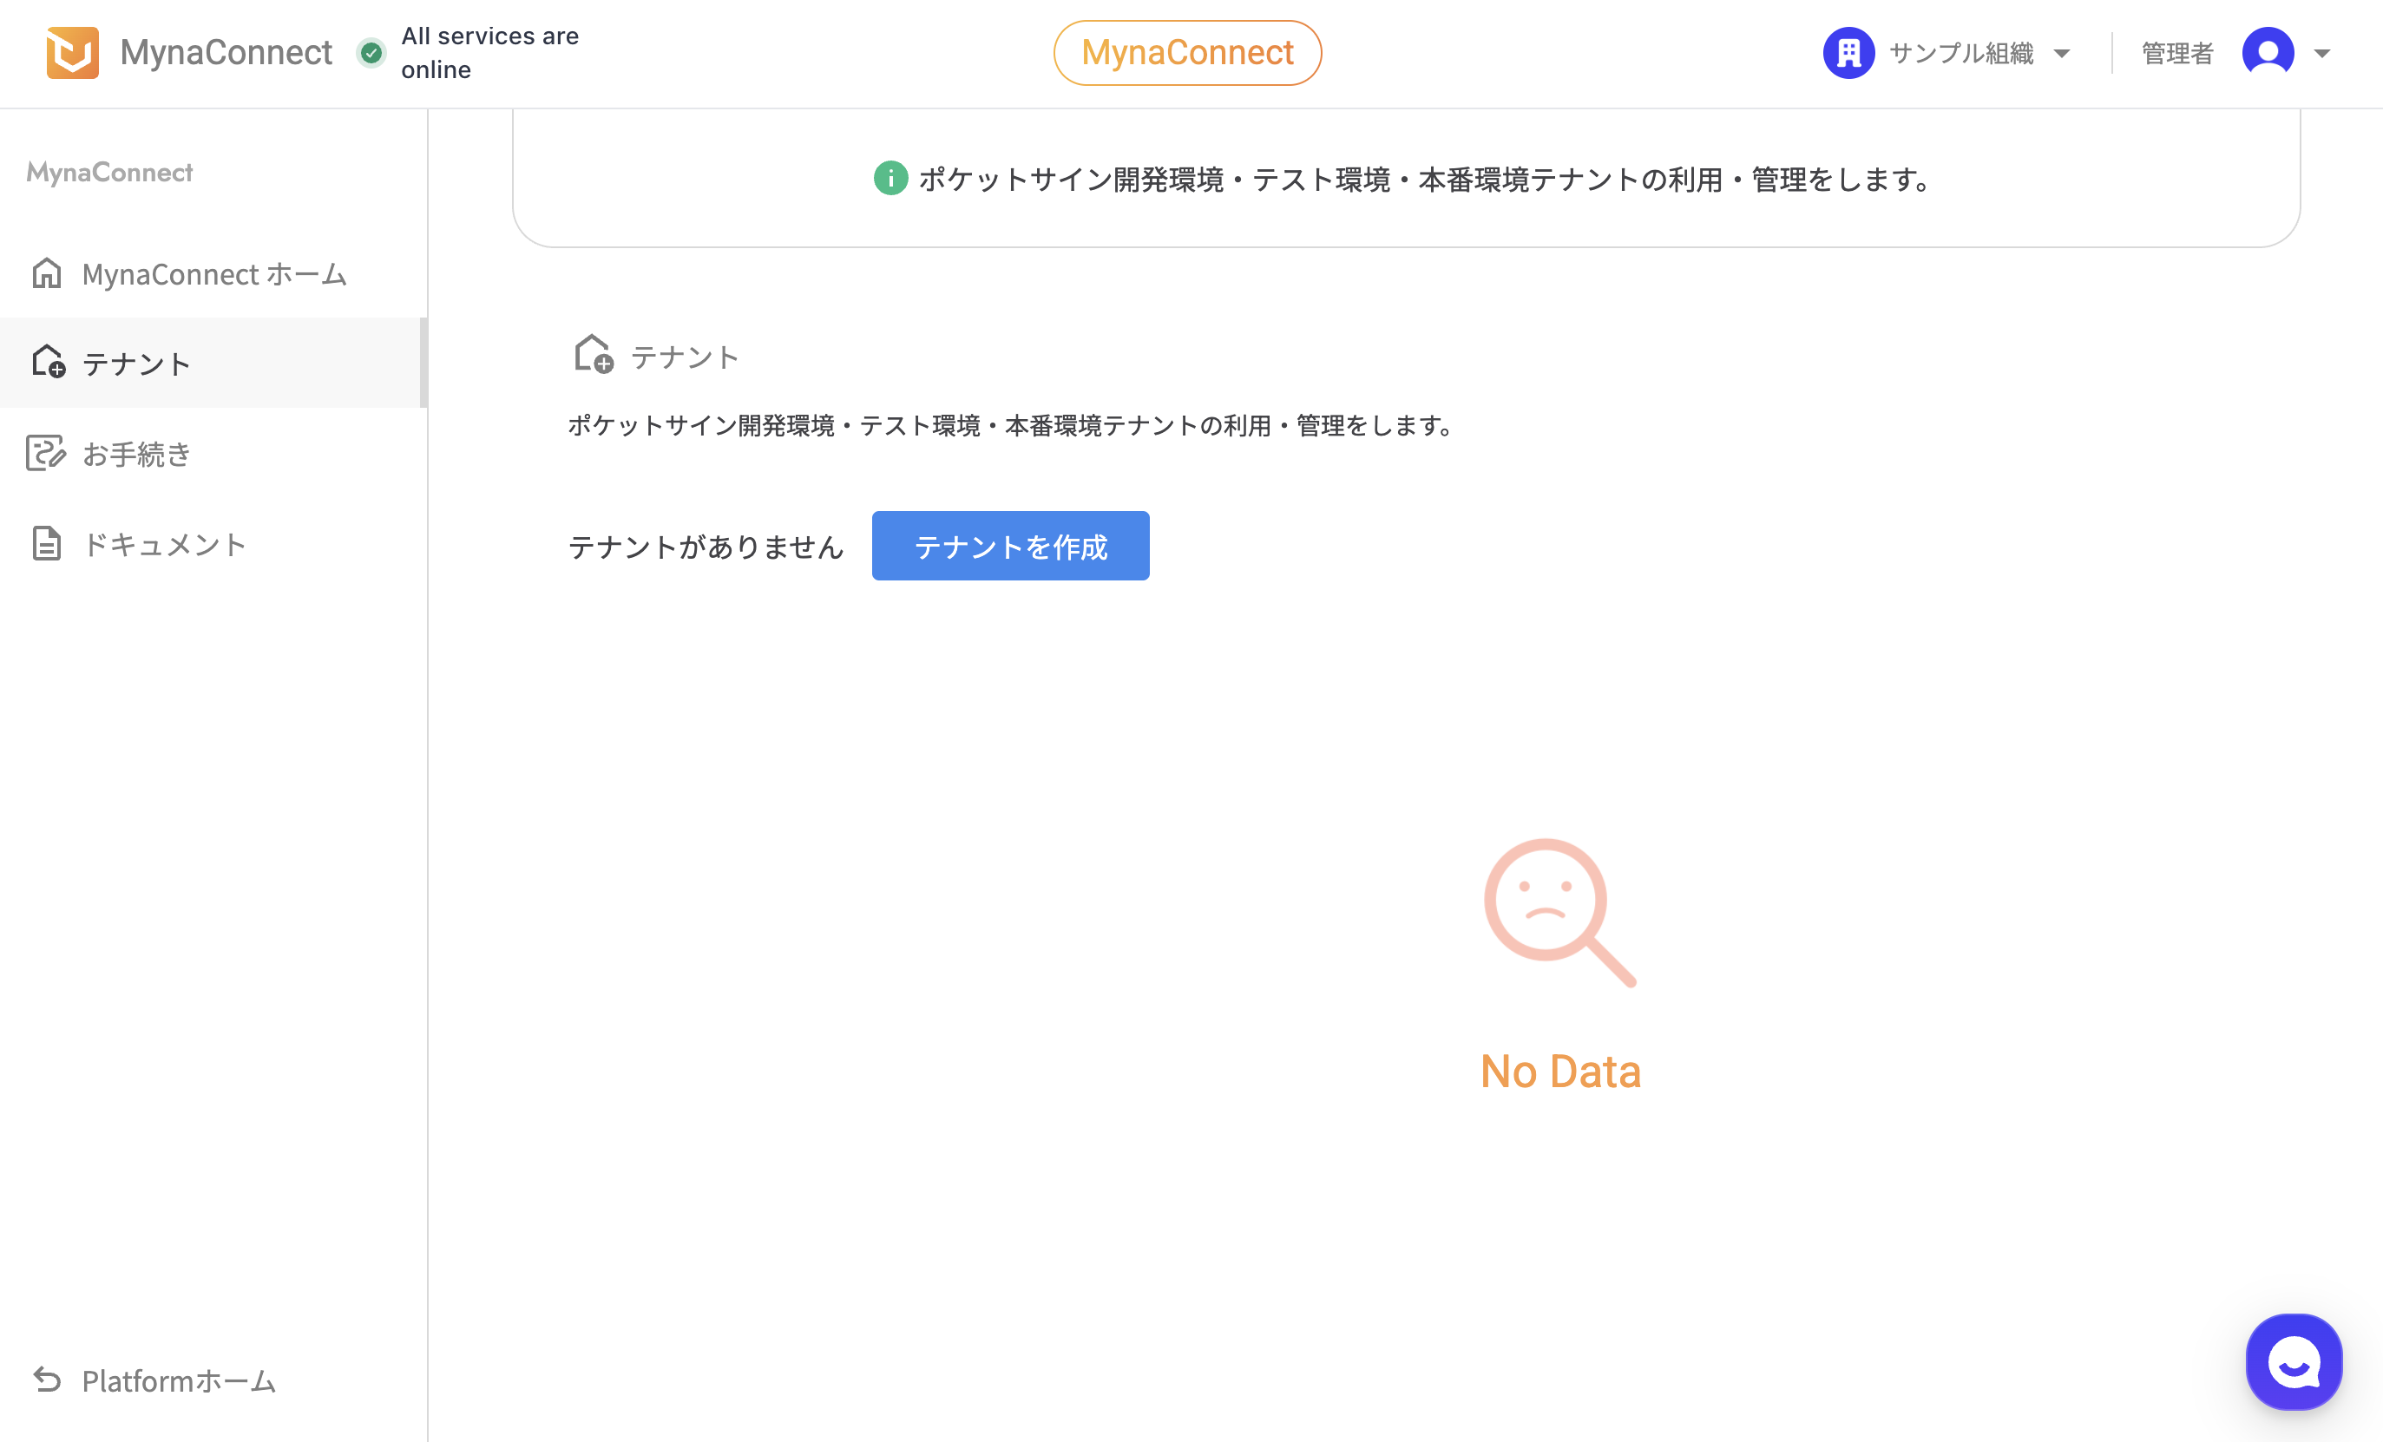Click the user avatar icon

click(2267, 52)
